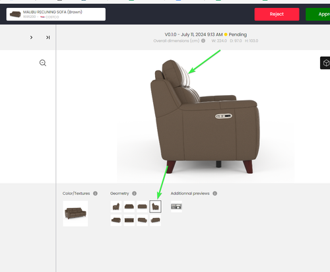Click the 'Overall dimensions (cm)' label
330x272 pixels.
coord(176,41)
